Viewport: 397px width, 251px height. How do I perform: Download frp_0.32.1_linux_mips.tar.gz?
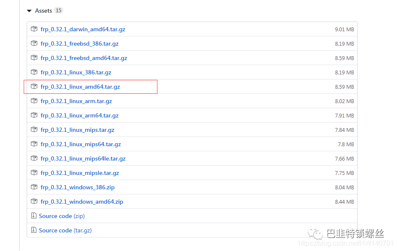tap(77, 130)
